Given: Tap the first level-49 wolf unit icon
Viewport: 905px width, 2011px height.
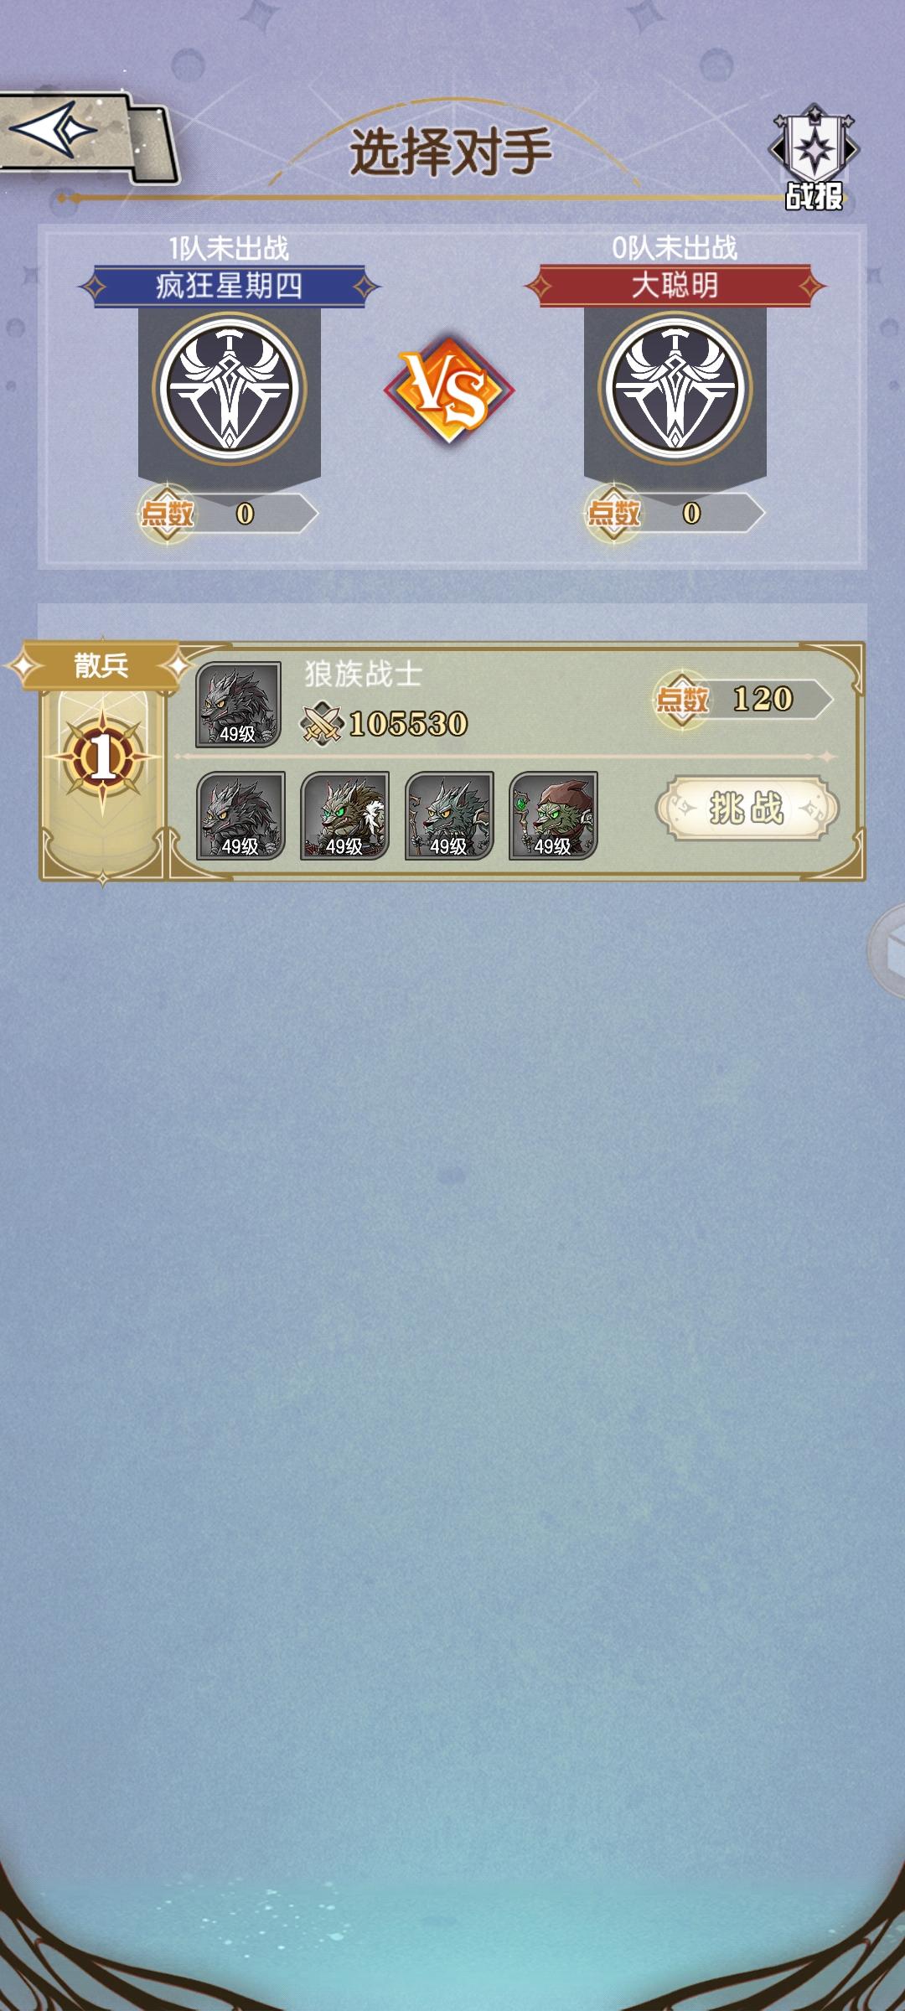Looking at the screenshot, I should pyautogui.click(x=240, y=816).
